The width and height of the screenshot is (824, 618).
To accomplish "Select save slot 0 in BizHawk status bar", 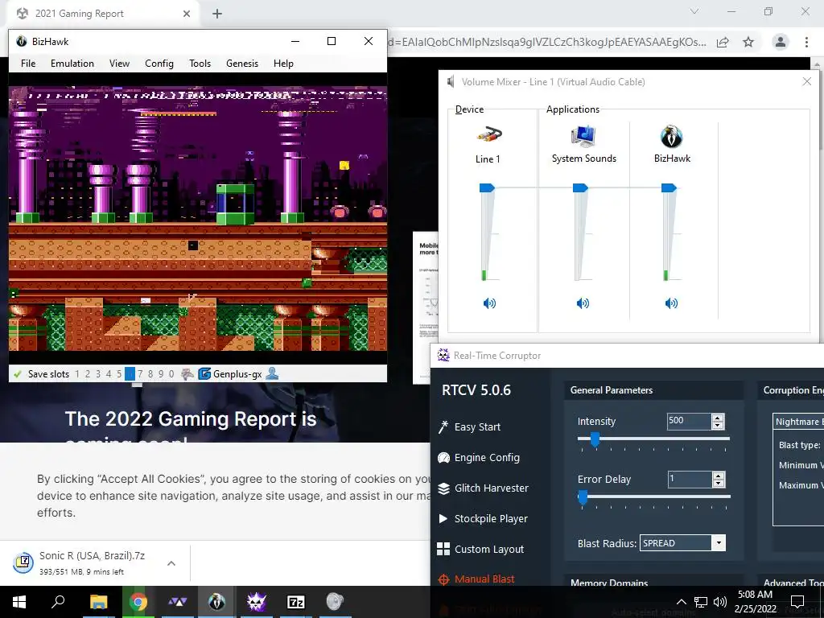I will click(171, 374).
